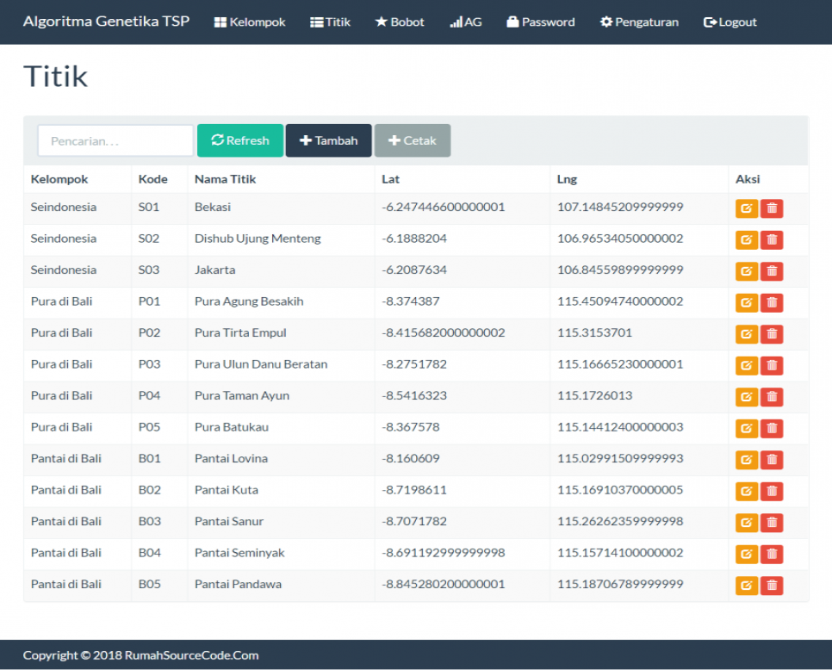Open the Kelompok menu

[250, 22]
